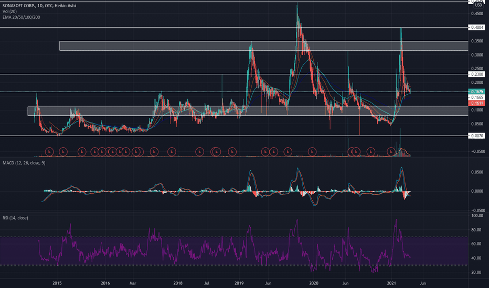Select the RSI (14, close) label

pyautogui.click(x=15, y=218)
